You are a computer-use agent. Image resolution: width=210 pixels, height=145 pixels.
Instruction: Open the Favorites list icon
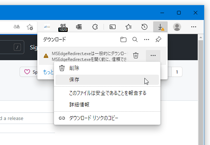(129, 27)
